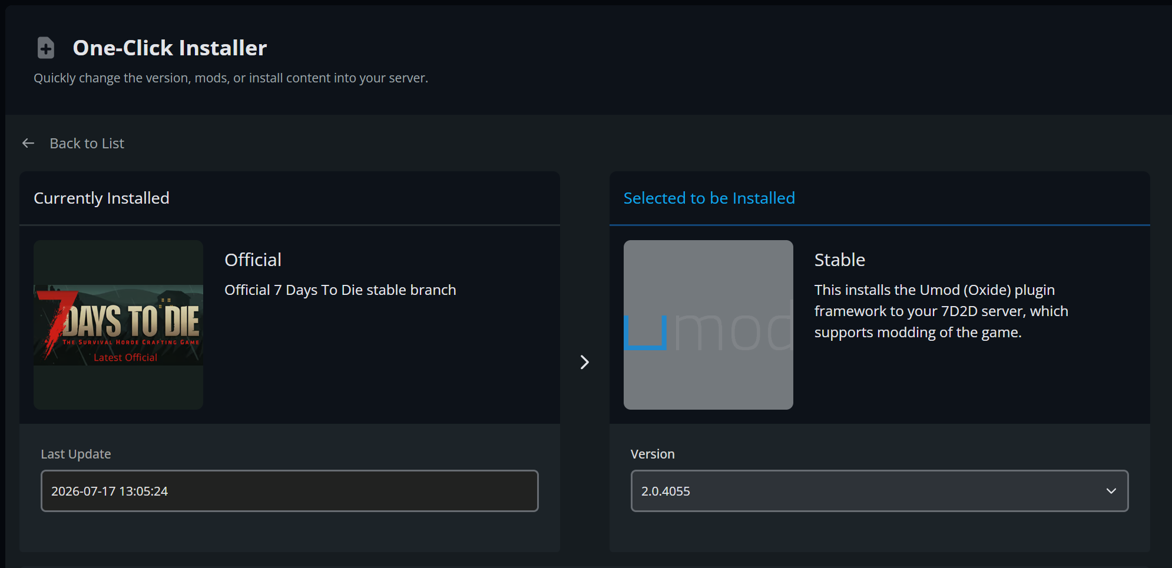Viewport: 1172px width, 568px height.
Task: Select the Umod logo thumbnail
Action: [x=709, y=325]
